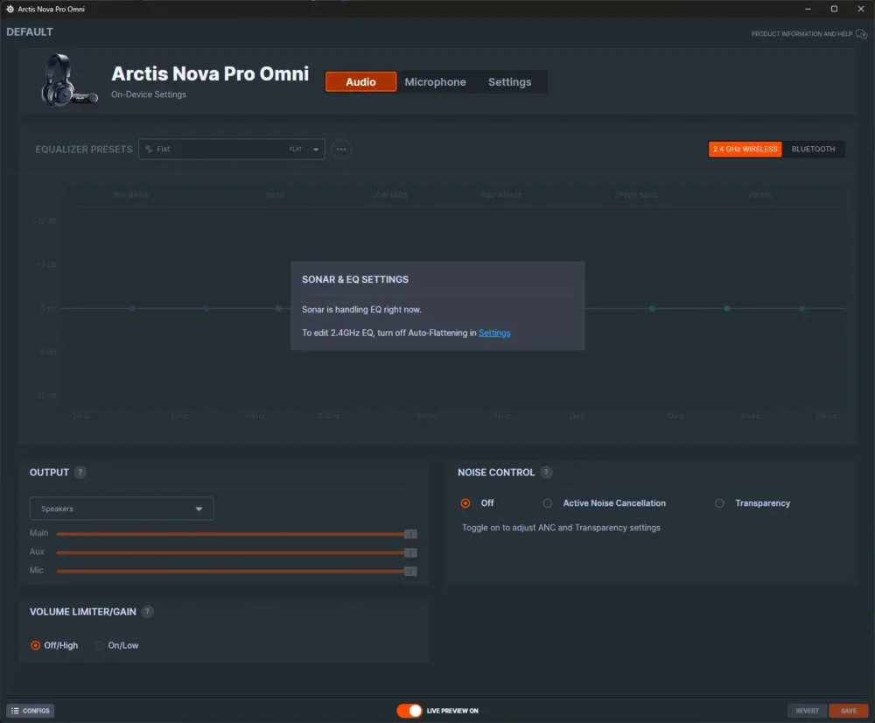
Task: Click the product help chat bubble icon
Action: [862, 34]
